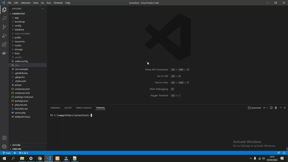Open the Source Control view
The width and height of the screenshot is (288, 162).
(x=4, y=27)
